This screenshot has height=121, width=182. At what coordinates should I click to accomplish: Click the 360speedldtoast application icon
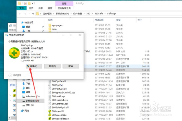coord(50,119)
